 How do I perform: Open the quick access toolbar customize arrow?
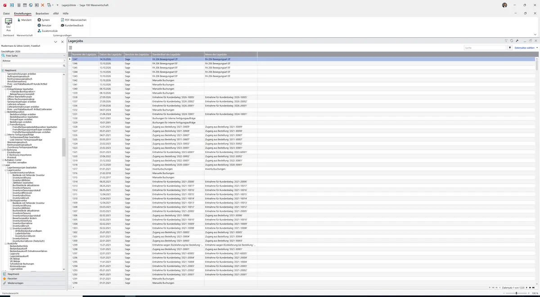click(58, 5)
